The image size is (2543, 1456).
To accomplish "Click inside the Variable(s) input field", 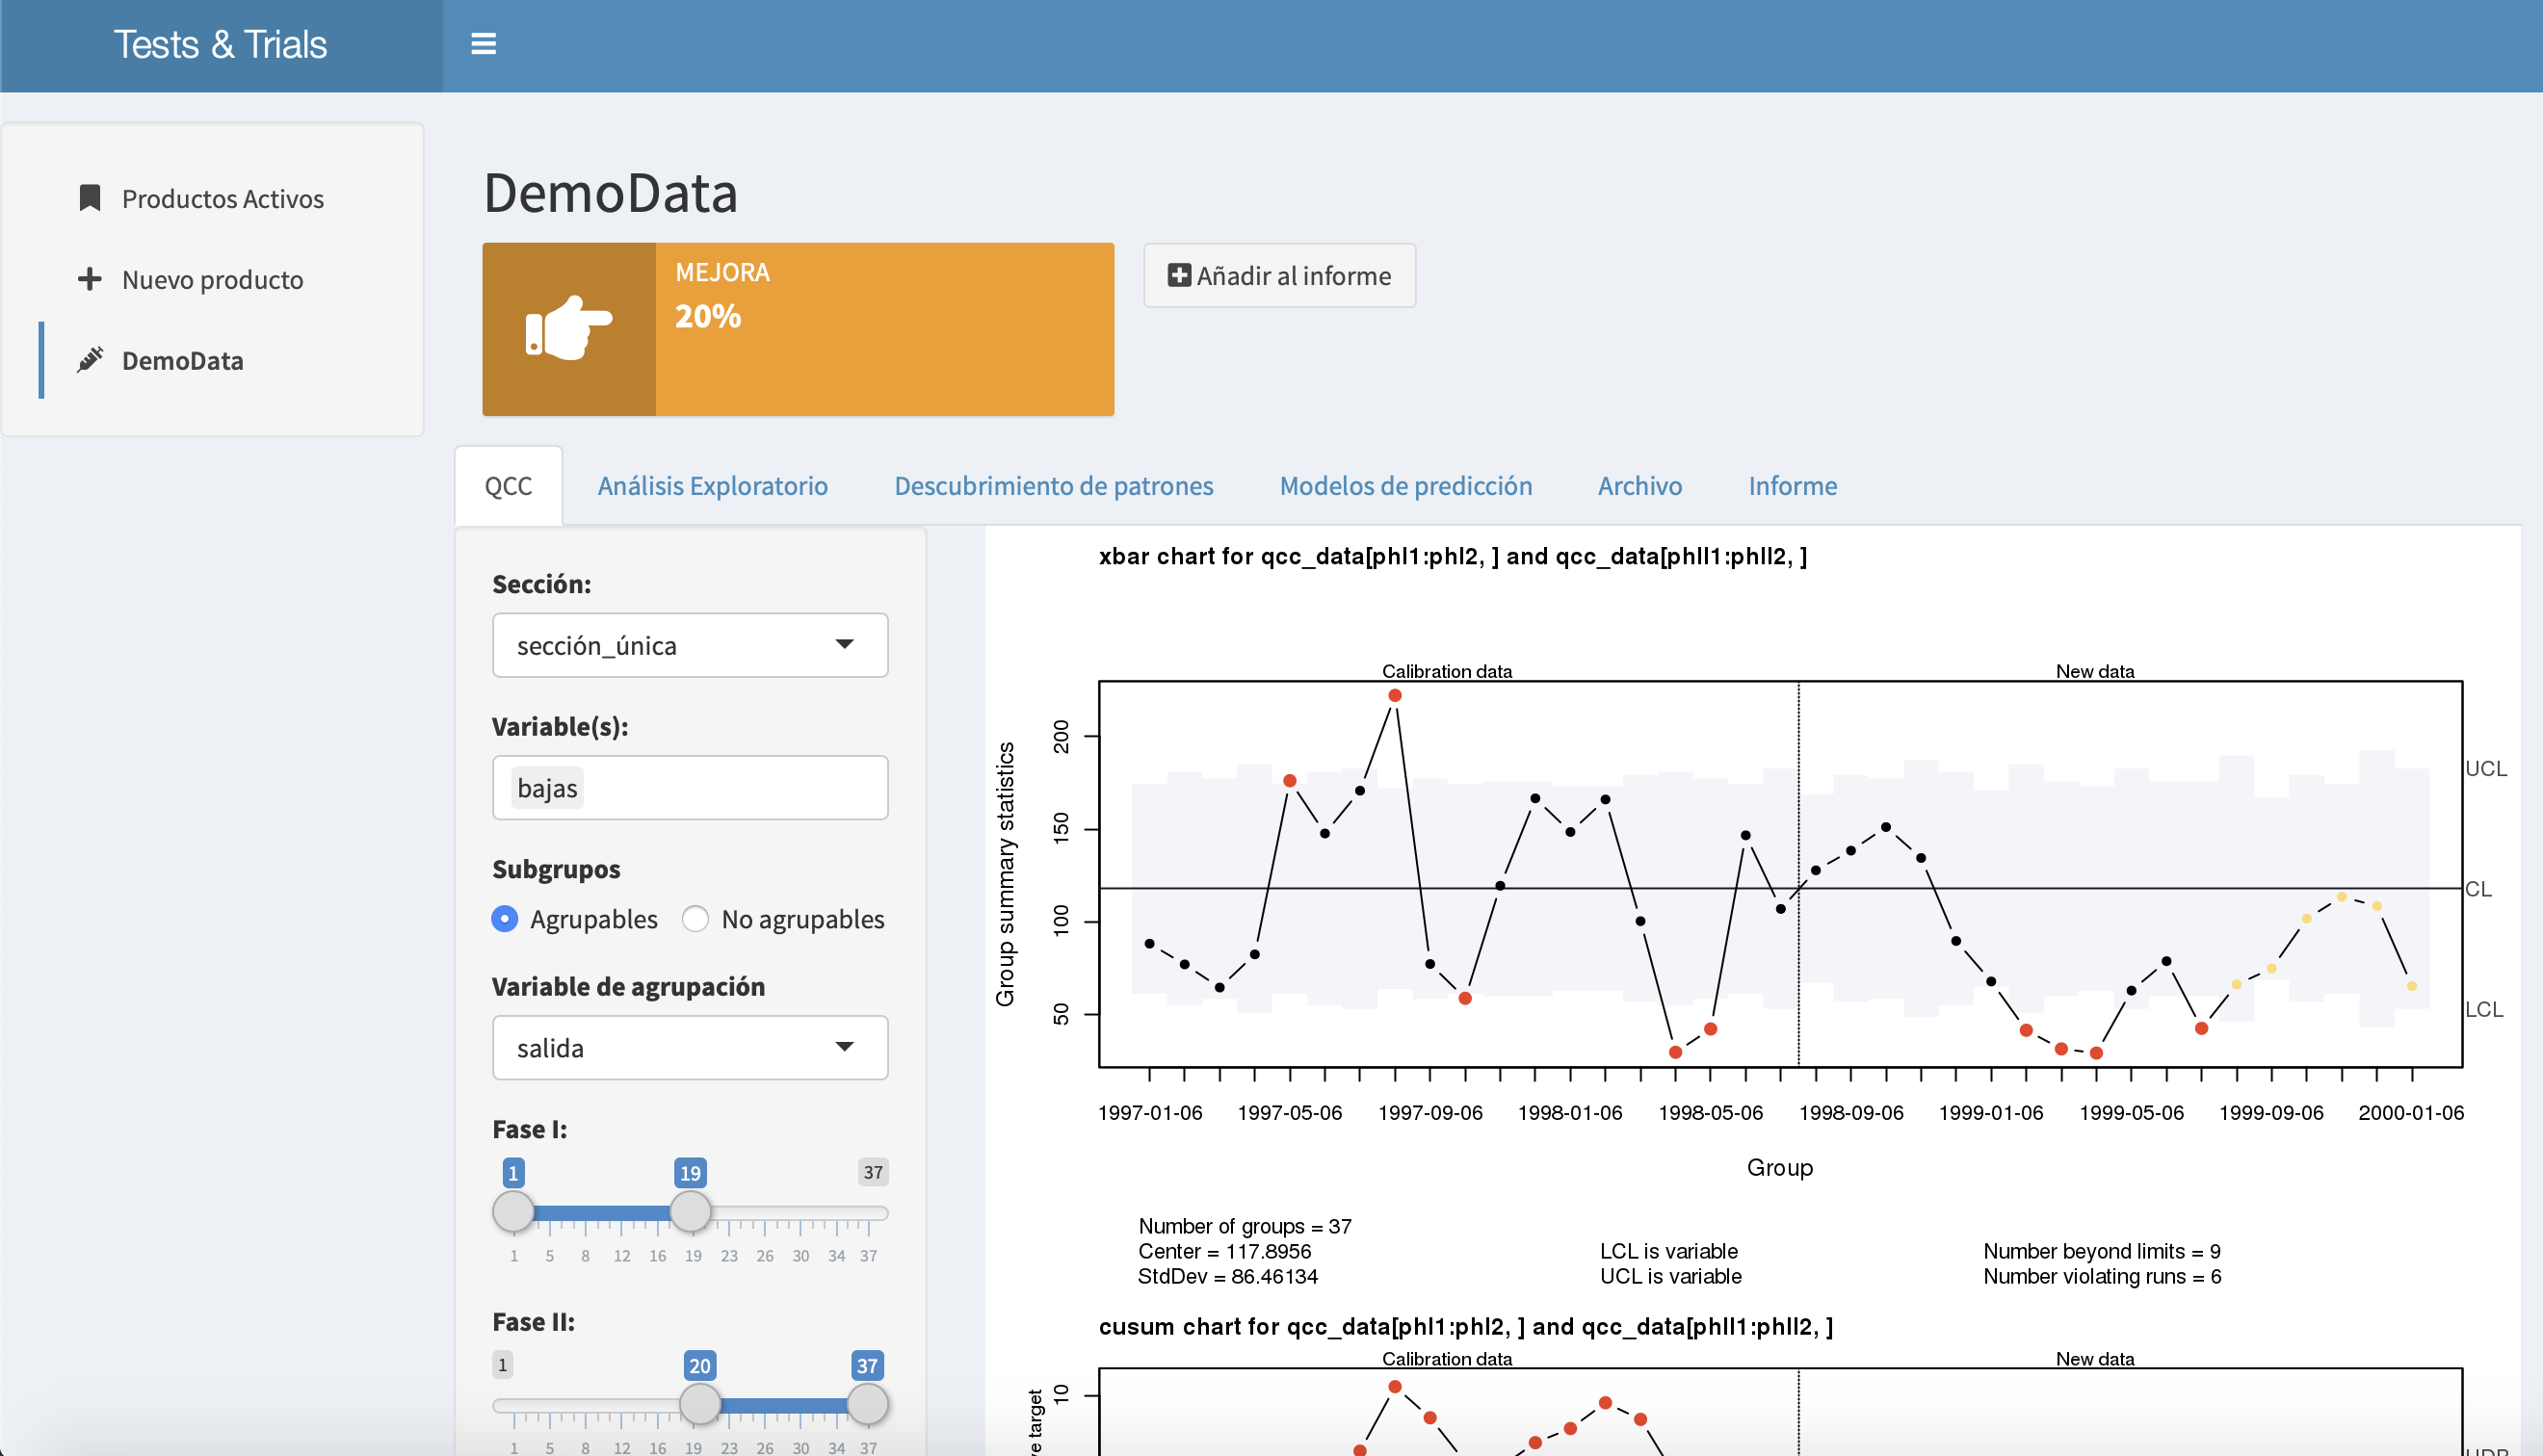I will 730,788.
